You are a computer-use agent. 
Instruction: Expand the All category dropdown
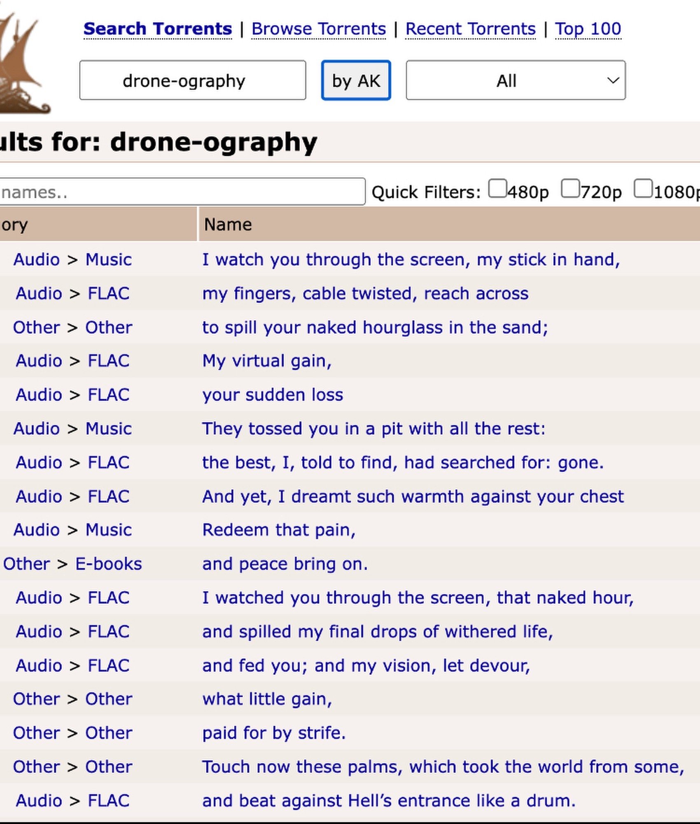[516, 80]
